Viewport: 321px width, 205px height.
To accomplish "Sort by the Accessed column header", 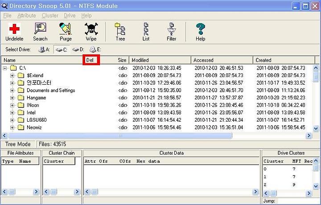I will (x=222, y=60).
